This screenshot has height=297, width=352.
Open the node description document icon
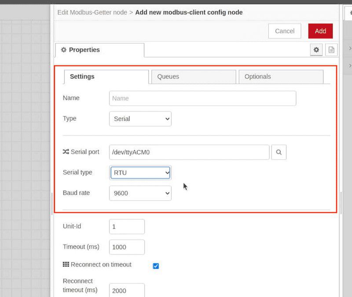[331, 50]
